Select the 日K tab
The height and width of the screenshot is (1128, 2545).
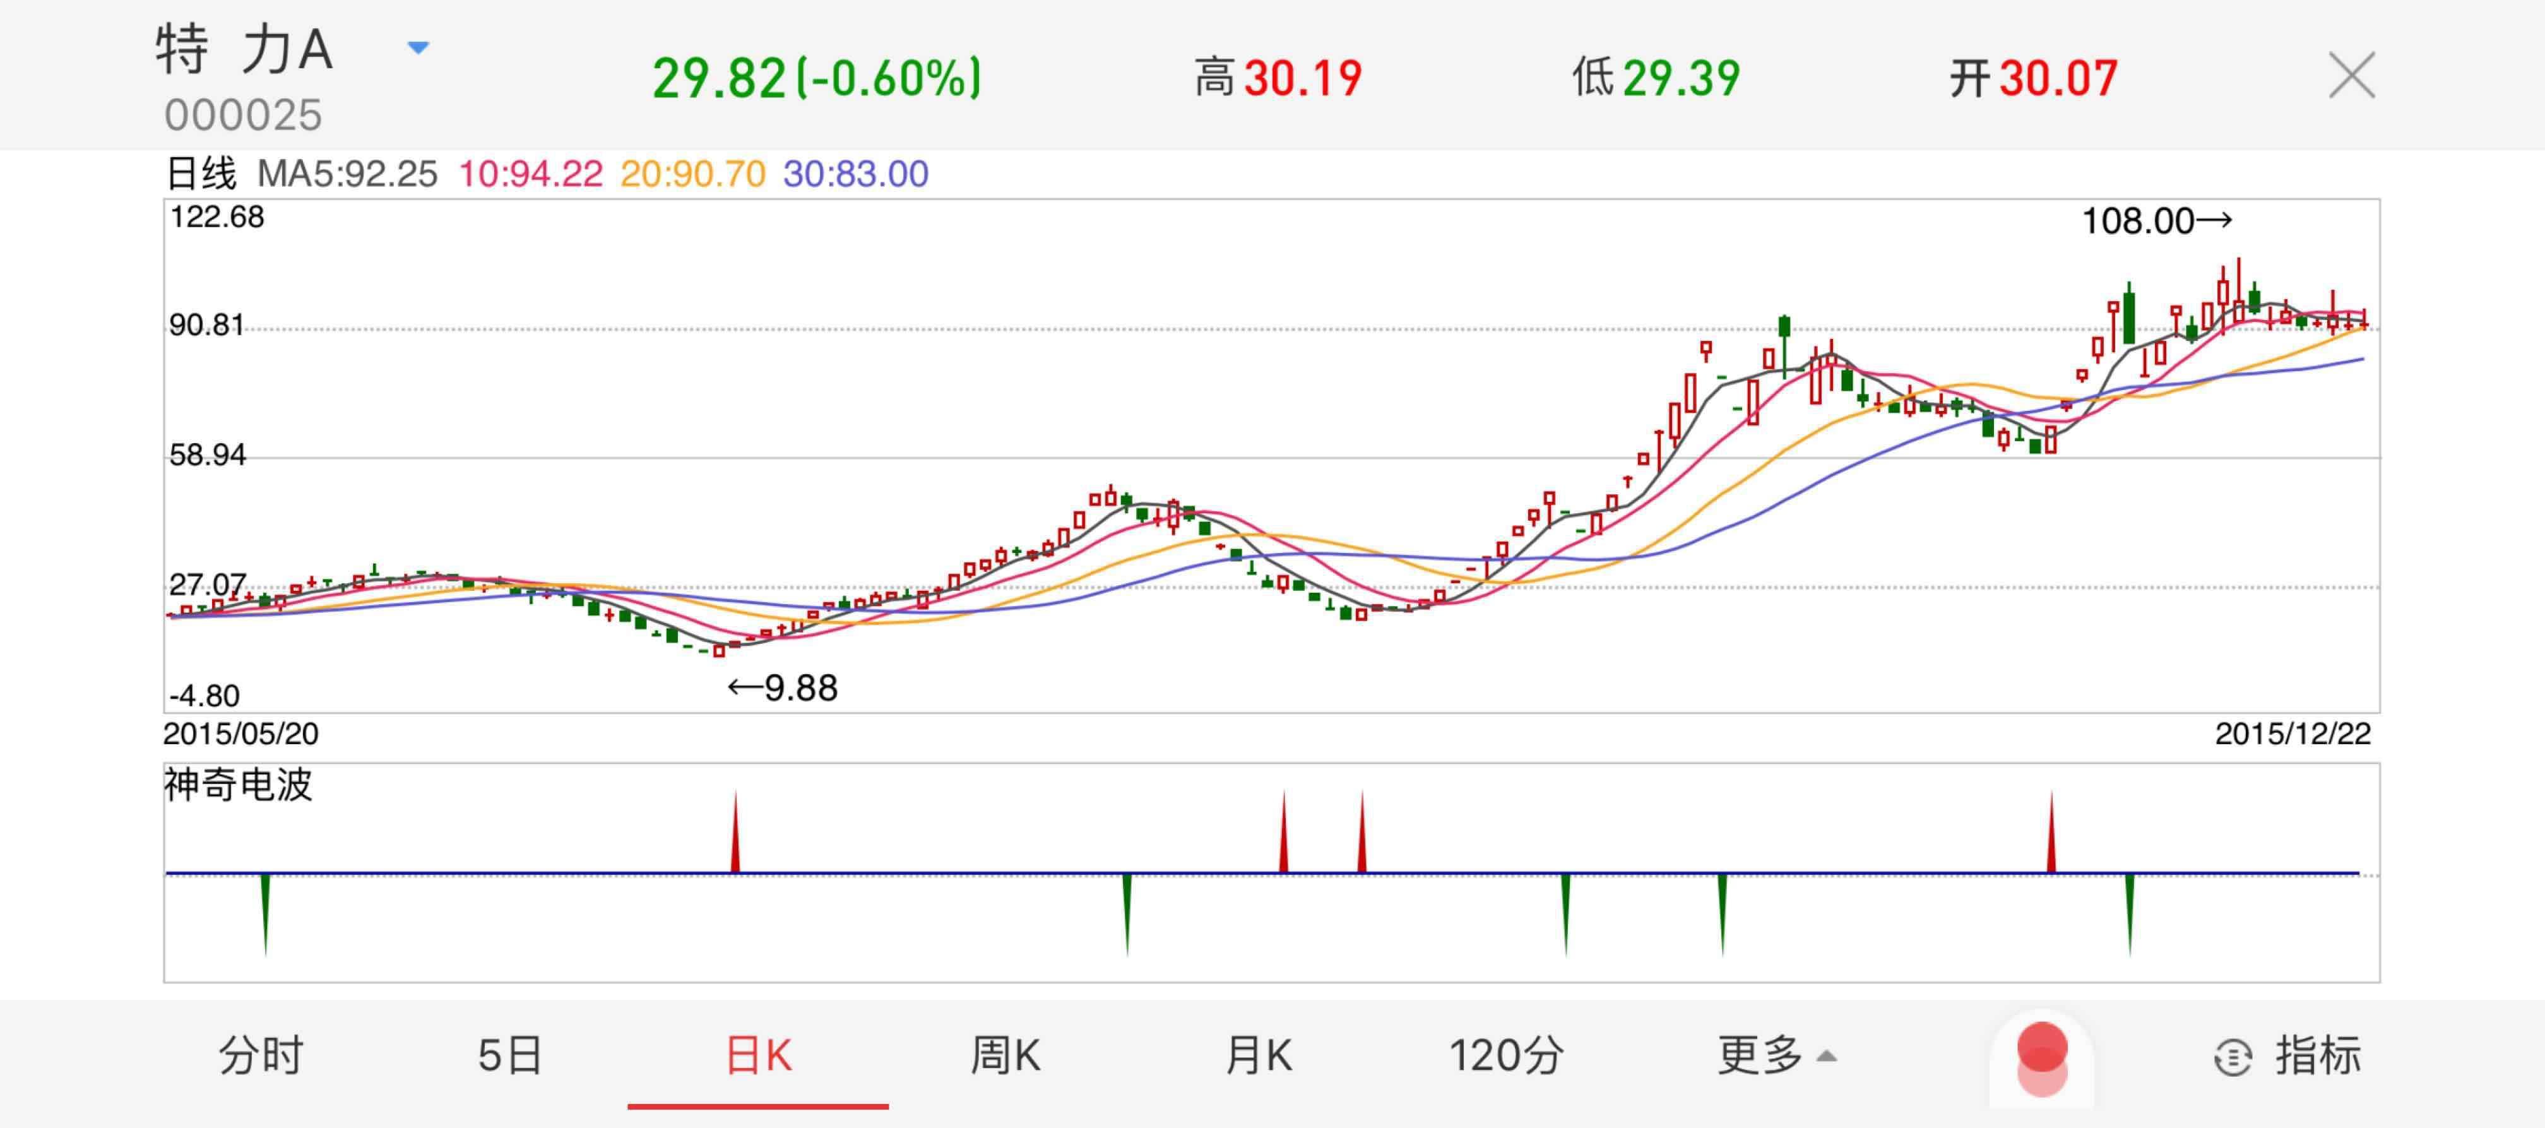tap(758, 1055)
